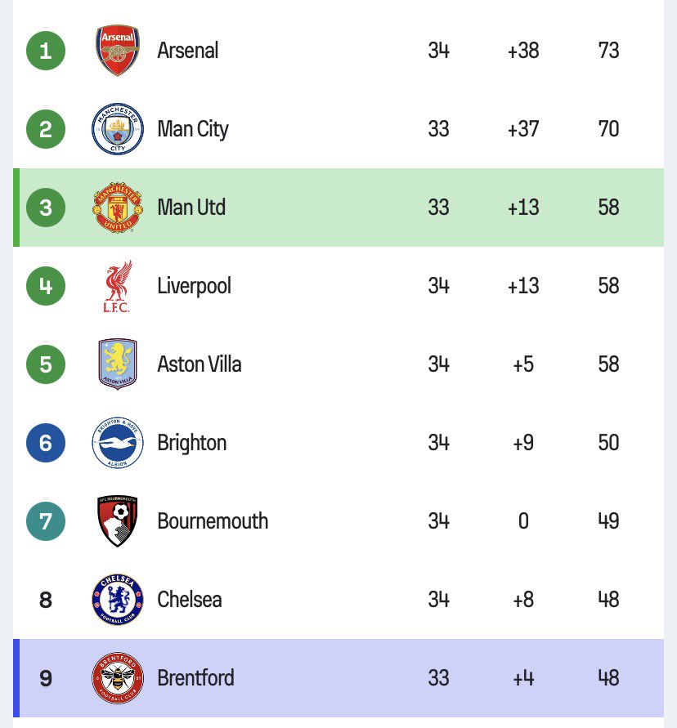This screenshot has height=728, width=677.
Task: Click the Aston Villa club crest
Action: 118,364
